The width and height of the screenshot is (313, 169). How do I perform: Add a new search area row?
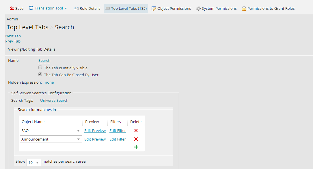136,147
